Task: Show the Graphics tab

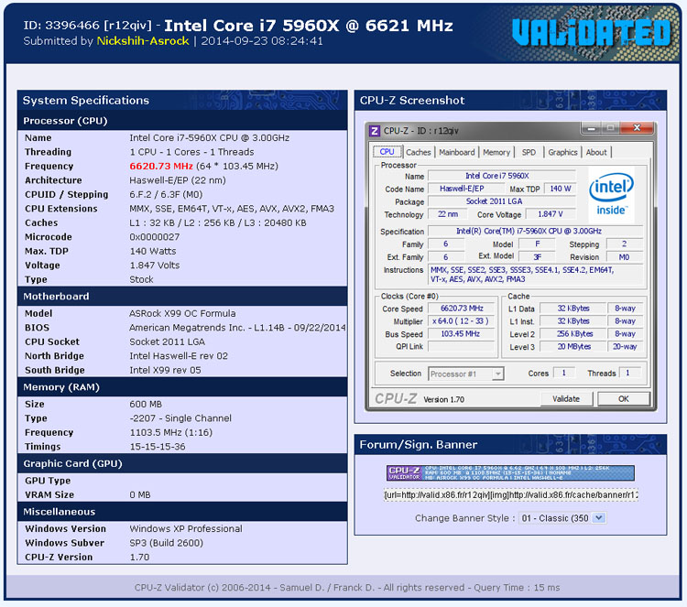Action: [x=562, y=152]
